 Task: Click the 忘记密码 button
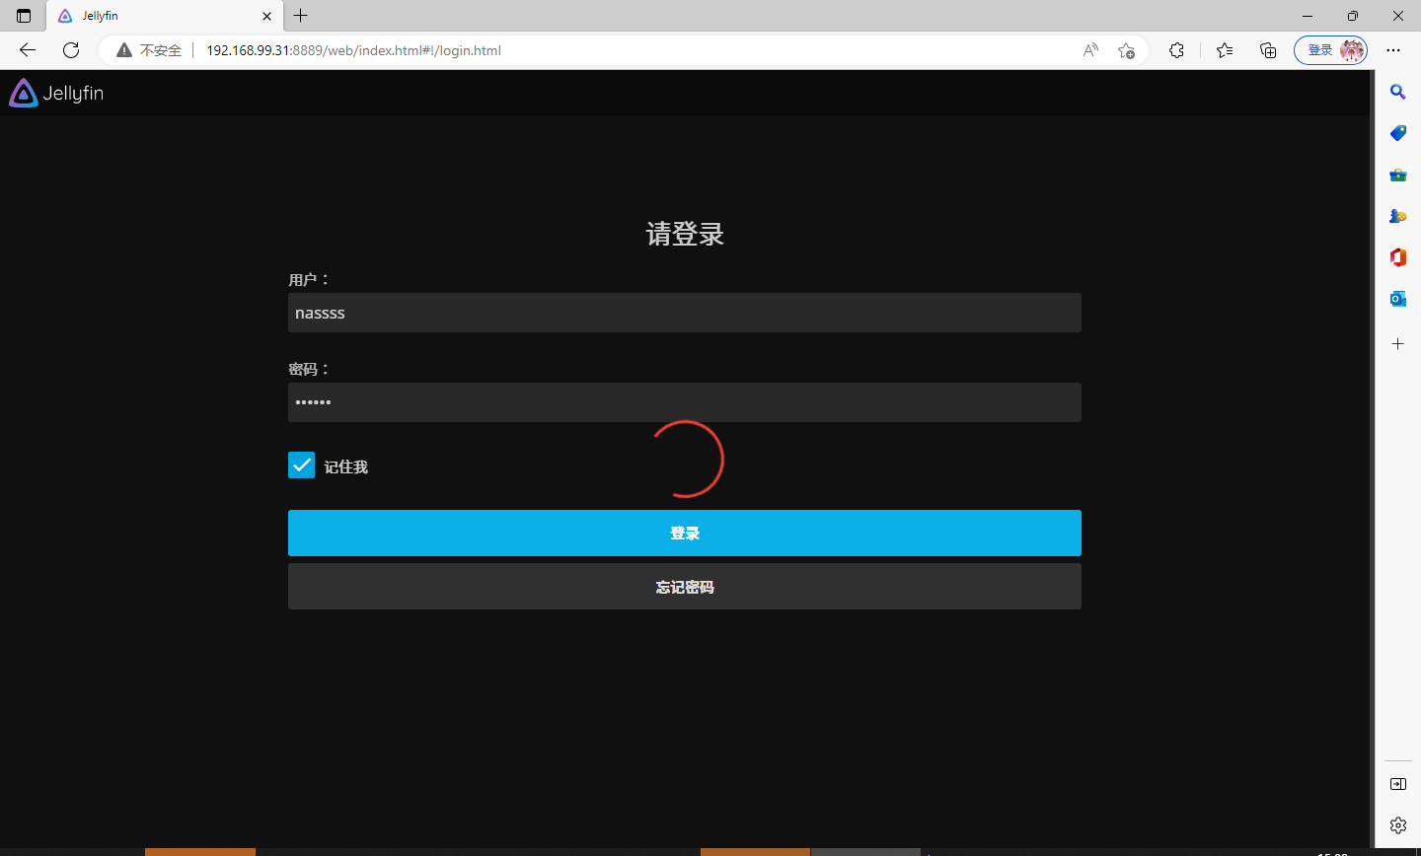[684, 587]
